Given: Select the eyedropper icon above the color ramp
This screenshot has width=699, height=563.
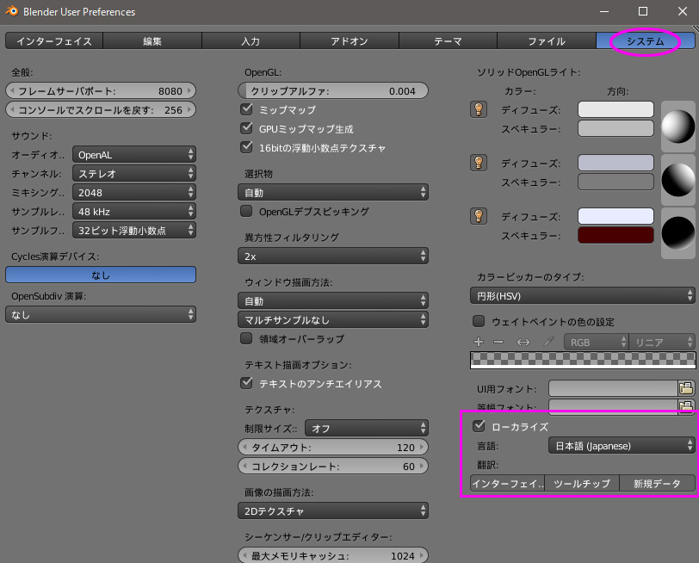Looking at the screenshot, I should coord(548,342).
